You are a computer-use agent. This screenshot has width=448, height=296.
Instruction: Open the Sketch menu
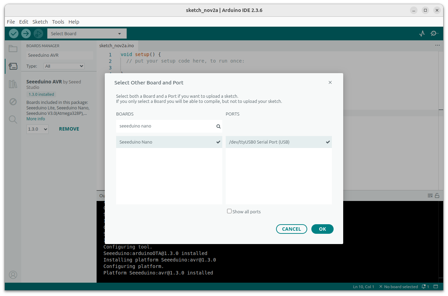click(40, 22)
